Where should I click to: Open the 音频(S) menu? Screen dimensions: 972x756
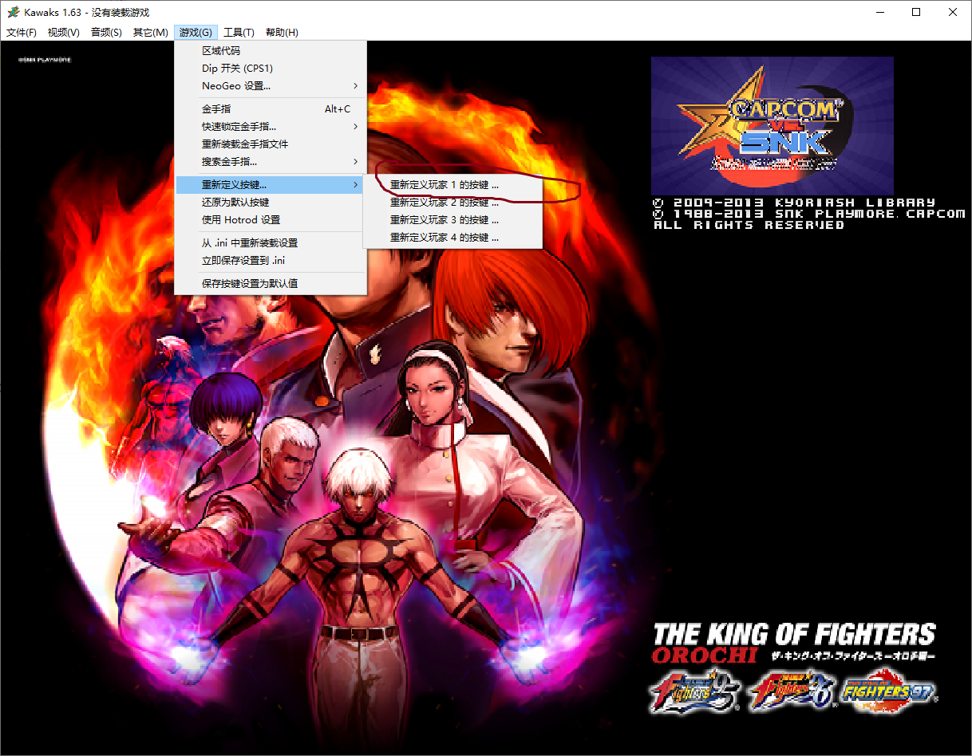coord(106,33)
